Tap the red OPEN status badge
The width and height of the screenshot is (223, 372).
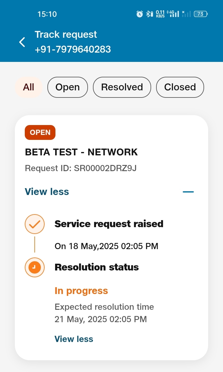[x=40, y=132]
